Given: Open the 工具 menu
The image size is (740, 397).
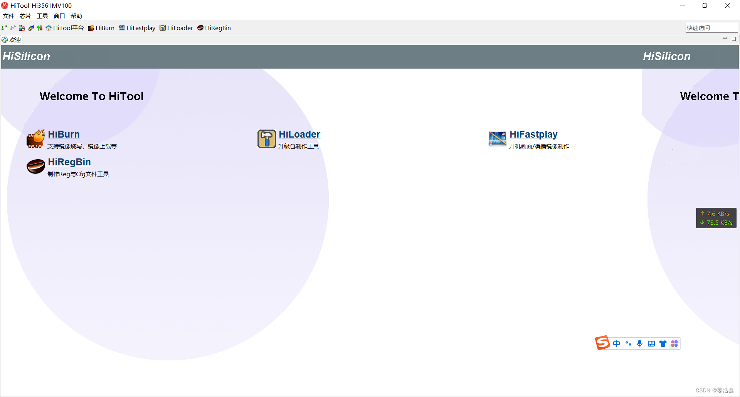Looking at the screenshot, I should click(42, 16).
